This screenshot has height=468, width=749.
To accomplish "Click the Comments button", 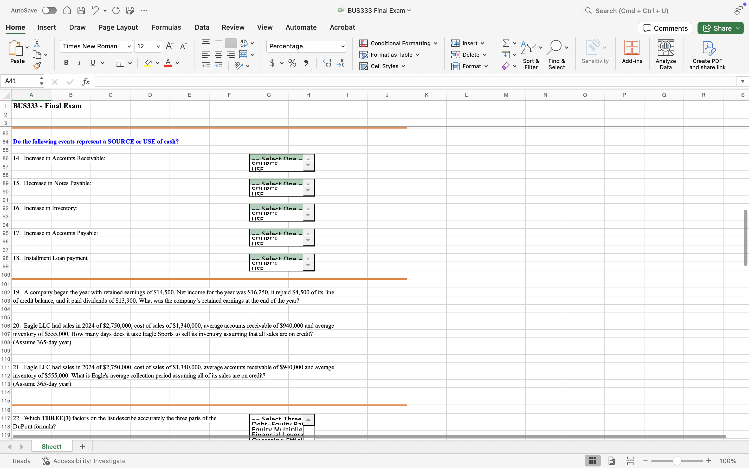I will coord(664,28).
